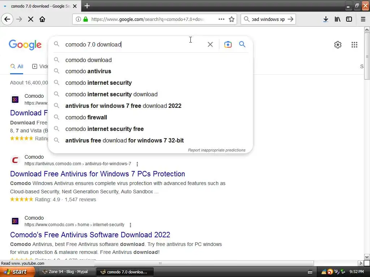The height and width of the screenshot is (277, 370).
Task: Go back to the previous page
Action: coord(7,19)
